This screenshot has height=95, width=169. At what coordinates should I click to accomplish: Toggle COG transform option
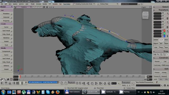[156, 47]
